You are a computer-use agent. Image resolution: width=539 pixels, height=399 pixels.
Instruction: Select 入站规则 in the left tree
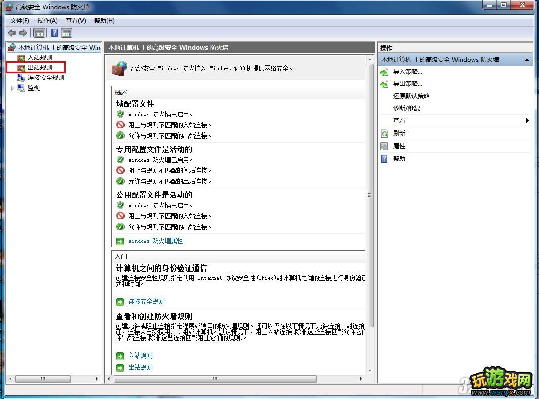39,57
